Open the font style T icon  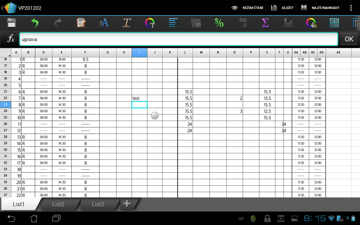coord(127,23)
